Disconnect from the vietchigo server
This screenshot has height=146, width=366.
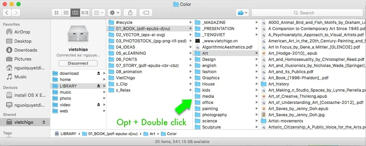pos(78,63)
